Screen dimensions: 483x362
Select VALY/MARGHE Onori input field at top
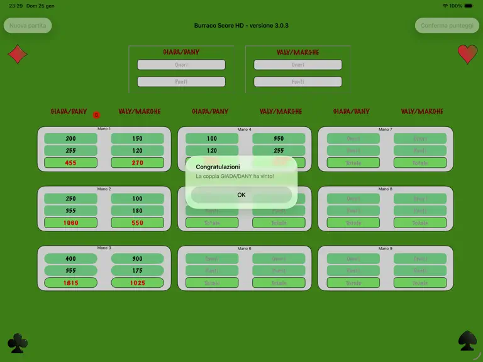coord(297,65)
